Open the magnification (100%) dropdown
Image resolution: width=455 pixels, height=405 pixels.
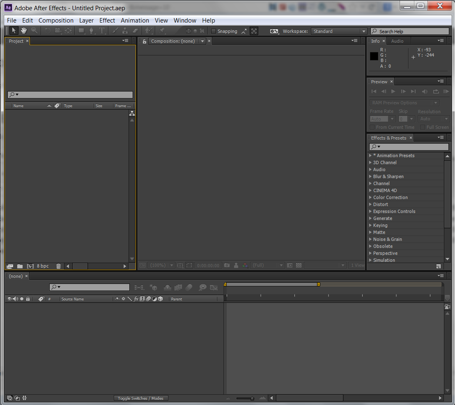pos(161,265)
